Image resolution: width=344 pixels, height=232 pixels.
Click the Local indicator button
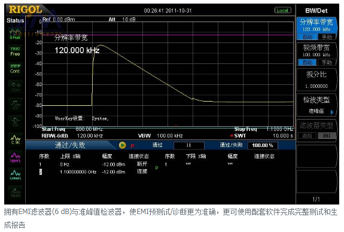(283, 10)
